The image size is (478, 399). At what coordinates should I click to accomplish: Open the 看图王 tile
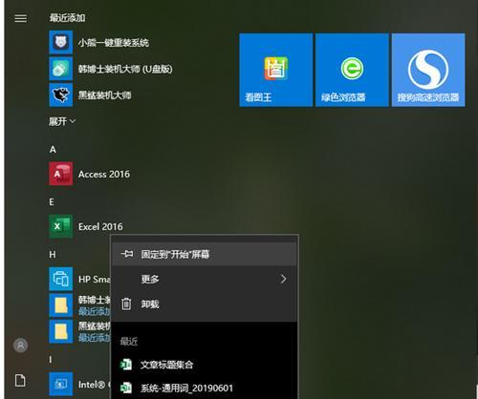pos(276,70)
